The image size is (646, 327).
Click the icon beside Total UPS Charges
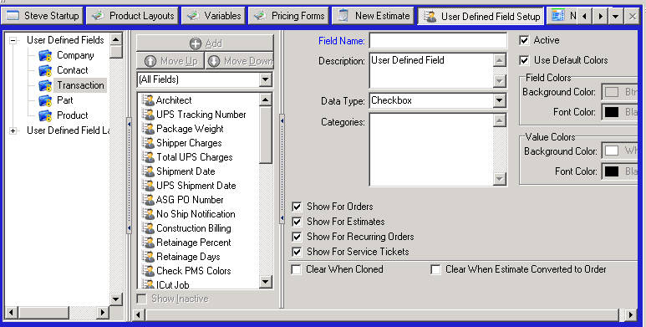(148, 157)
